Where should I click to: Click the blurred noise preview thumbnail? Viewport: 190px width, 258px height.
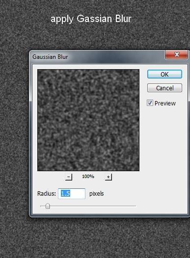tap(88, 120)
